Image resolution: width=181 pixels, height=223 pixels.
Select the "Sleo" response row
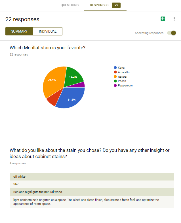(92, 184)
